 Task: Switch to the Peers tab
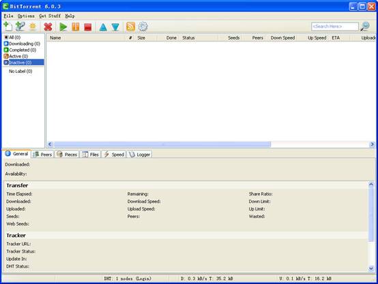pos(43,155)
